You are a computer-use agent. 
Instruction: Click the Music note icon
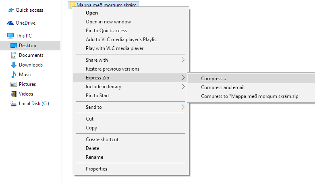point(14,75)
